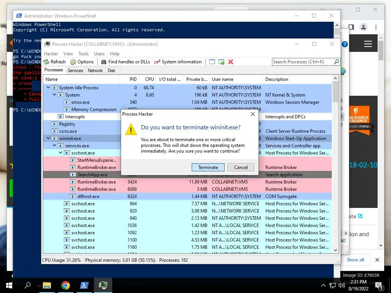Click the StartMenuExperie... process icon
391x293 pixels.
[73, 160]
